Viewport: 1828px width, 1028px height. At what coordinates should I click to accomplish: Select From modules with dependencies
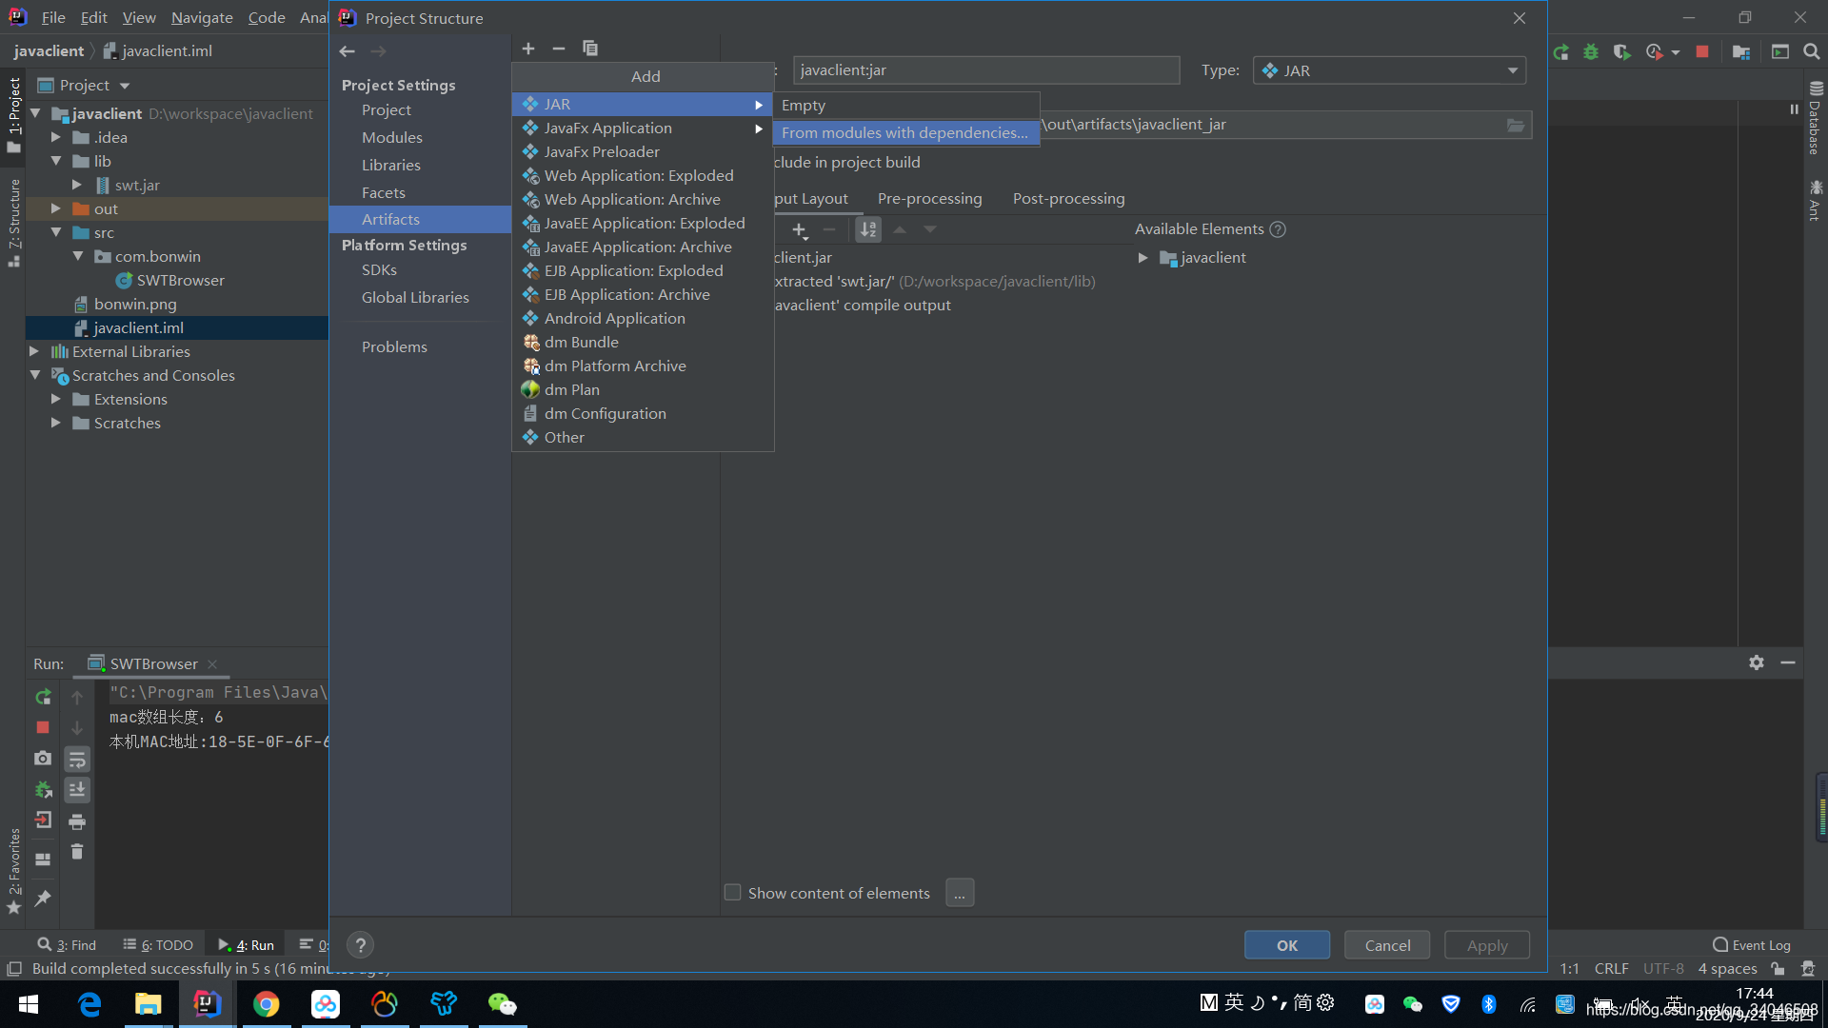[905, 133]
